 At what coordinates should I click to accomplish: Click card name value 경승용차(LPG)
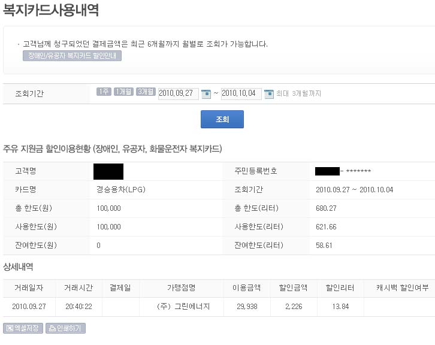click(121, 190)
